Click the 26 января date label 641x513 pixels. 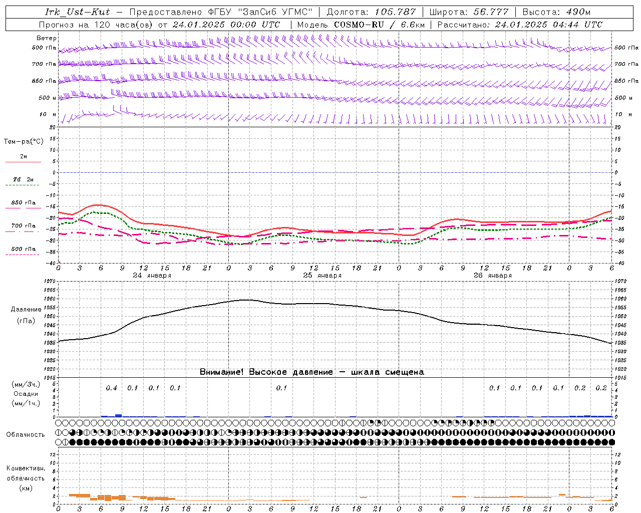[x=492, y=276]
